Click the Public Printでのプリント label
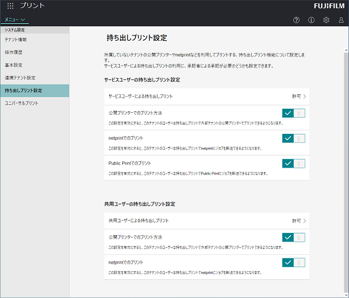349x298 pixels. tap(130, 163)
